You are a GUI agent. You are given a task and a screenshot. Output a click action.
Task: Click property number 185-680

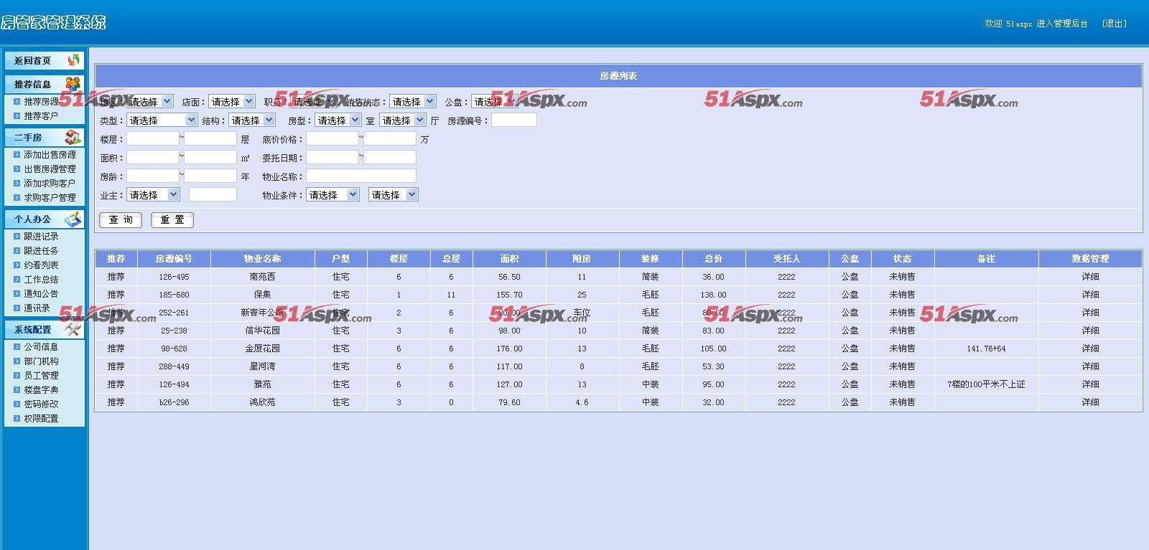click(174, 295)
